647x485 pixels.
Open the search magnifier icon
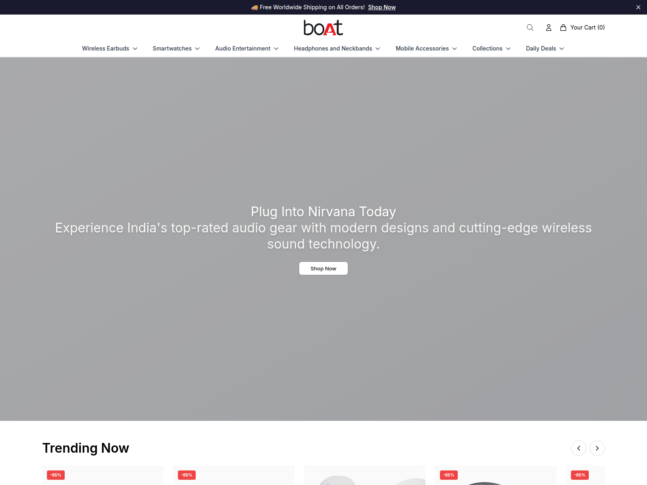click(530, 27)
